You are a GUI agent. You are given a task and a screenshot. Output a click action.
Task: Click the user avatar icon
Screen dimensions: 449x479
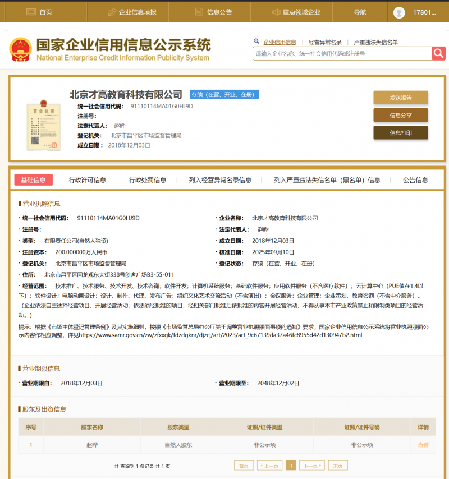coord(399,12)
